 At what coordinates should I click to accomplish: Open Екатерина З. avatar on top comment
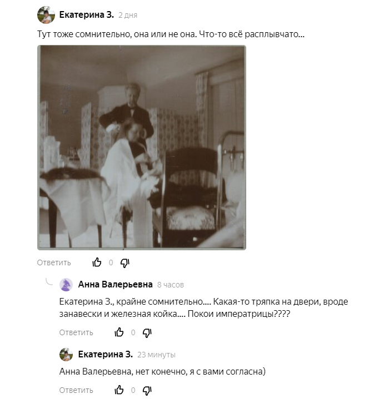(46, 15)
